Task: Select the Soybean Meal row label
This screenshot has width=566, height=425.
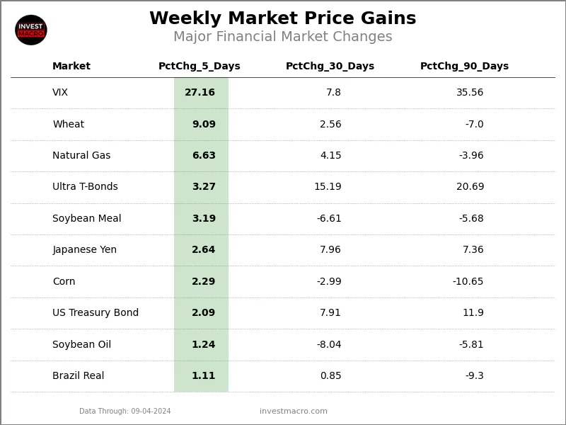Action: [87, 219]
